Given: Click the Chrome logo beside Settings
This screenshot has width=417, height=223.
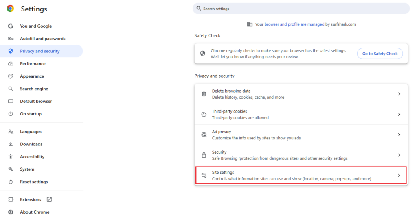Looking at the screenshot, I should click(10, 9).
